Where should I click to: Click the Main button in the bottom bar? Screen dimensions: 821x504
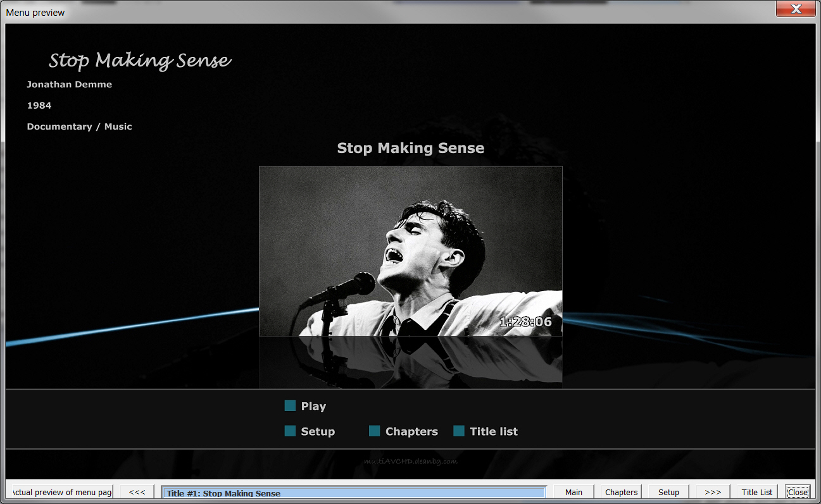574,492
